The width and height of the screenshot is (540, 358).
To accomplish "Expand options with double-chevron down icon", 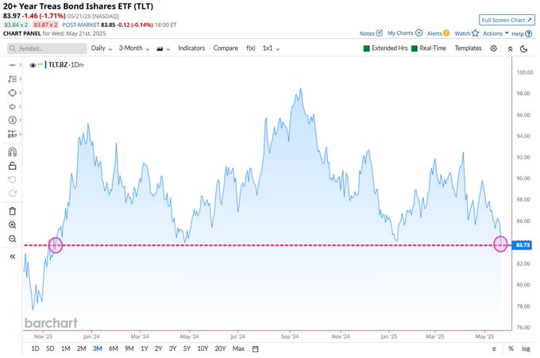I will [494, 348].
